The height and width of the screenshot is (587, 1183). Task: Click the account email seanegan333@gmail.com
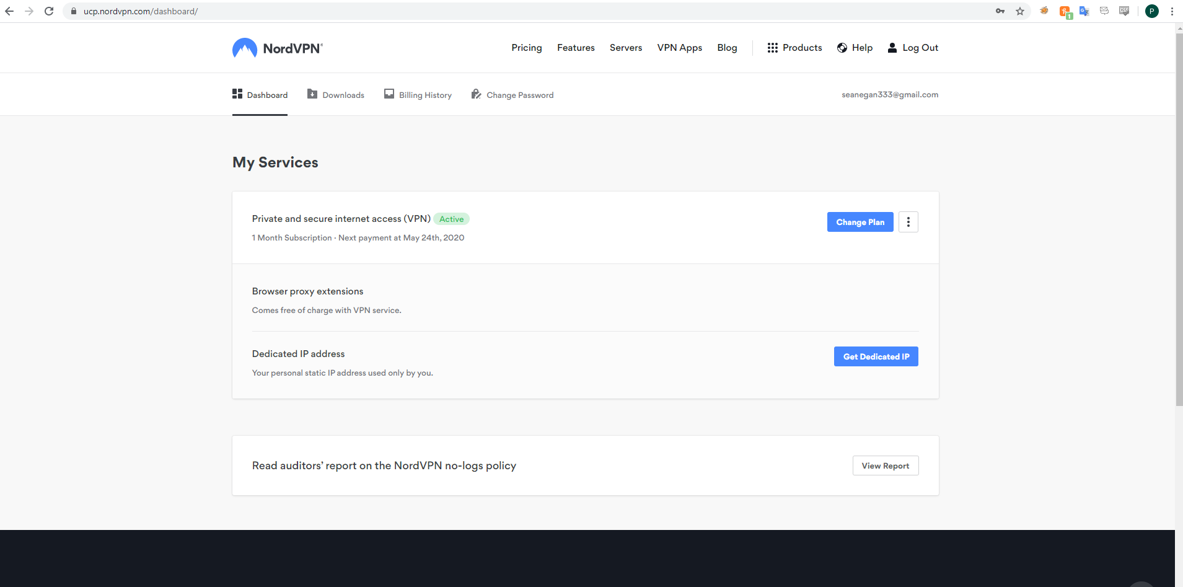pyautogui.click(x=890, y=94)
